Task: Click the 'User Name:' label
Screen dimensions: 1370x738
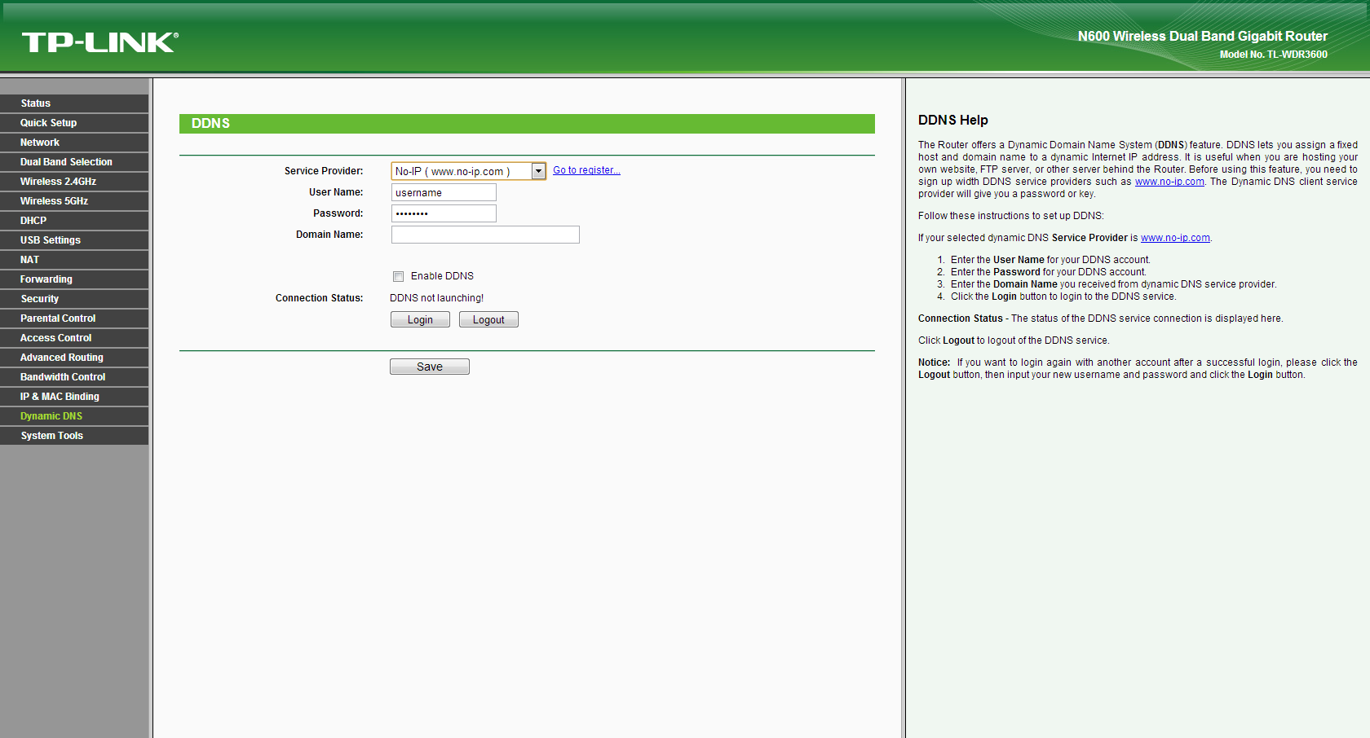Action: point(336,192)
